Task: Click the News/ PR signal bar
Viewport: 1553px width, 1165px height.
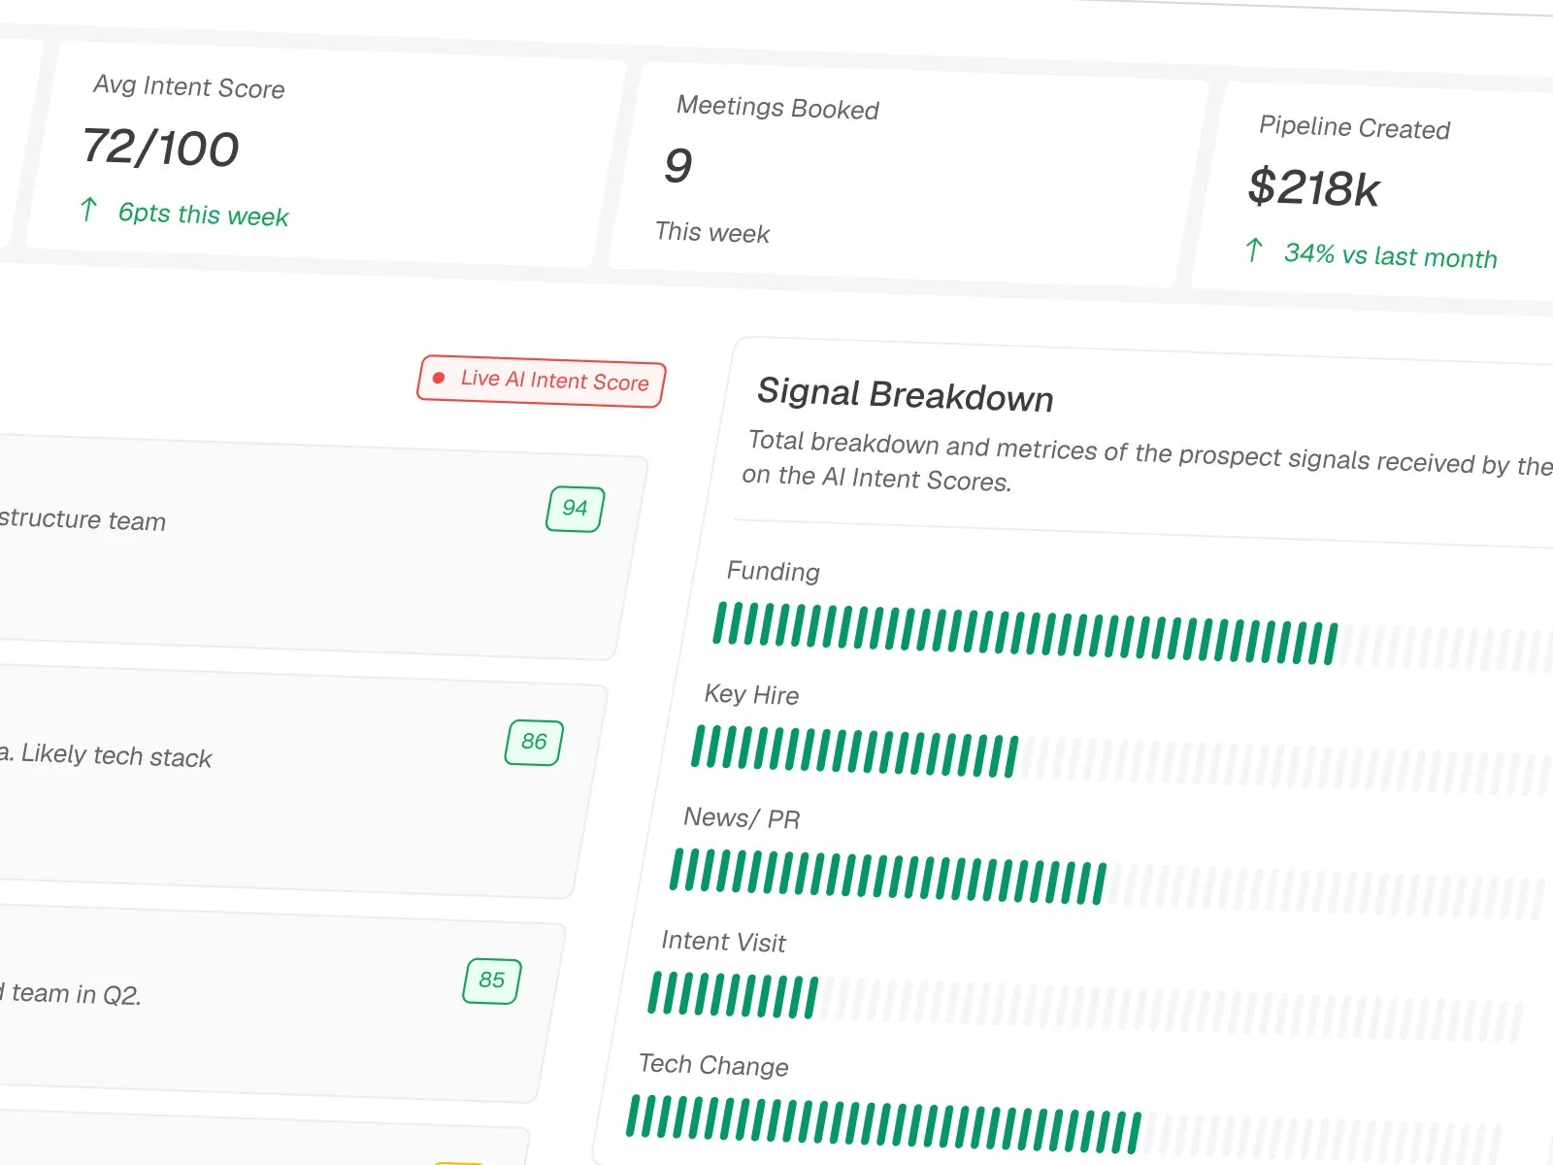Action: (1107, 883)
